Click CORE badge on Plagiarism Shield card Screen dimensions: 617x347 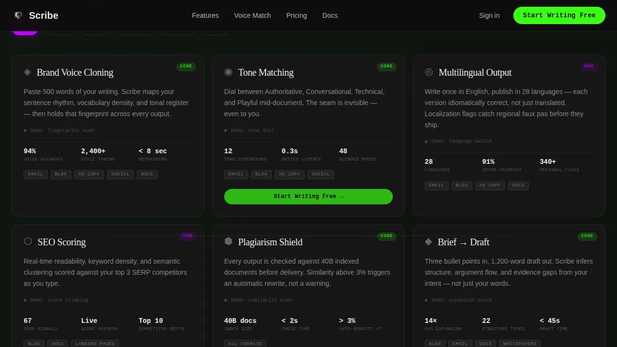[x=387, y=236]
